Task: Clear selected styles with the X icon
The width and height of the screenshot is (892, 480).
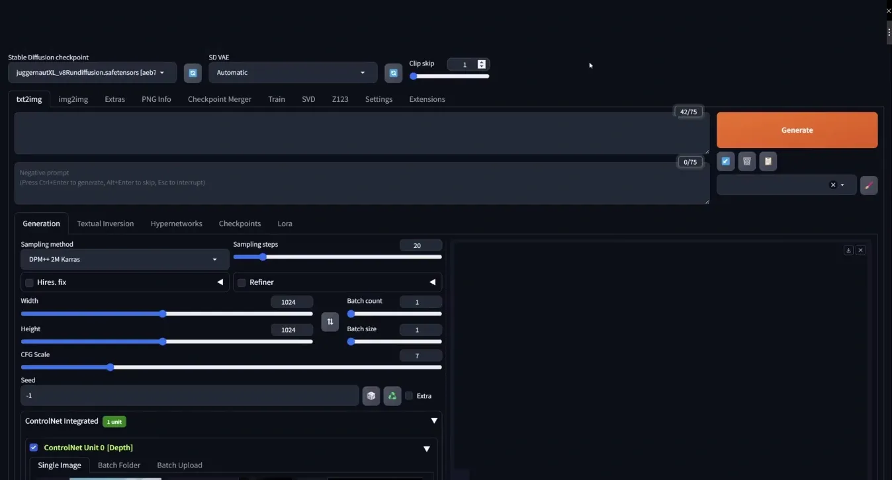Action: click(833, 185)
